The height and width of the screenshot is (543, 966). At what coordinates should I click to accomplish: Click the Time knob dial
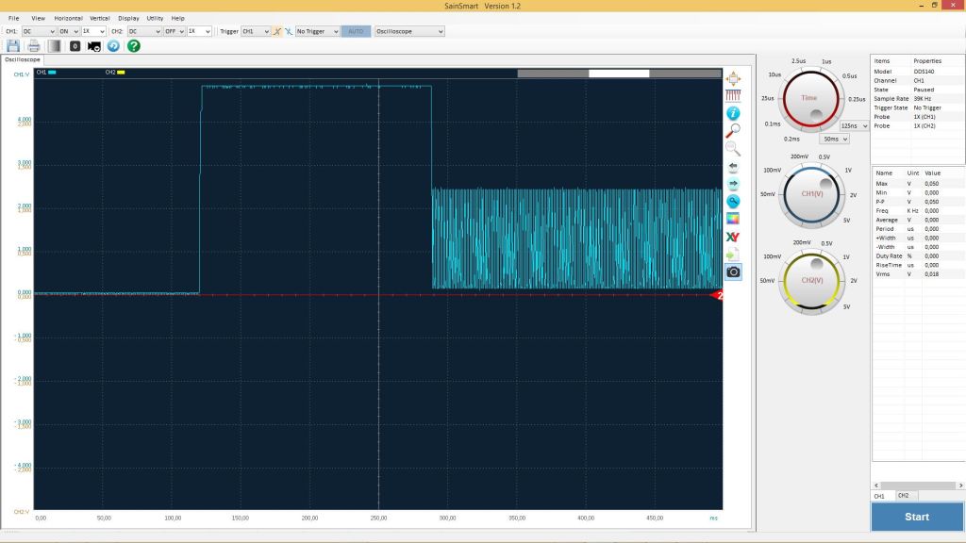[x=810, y=99]
